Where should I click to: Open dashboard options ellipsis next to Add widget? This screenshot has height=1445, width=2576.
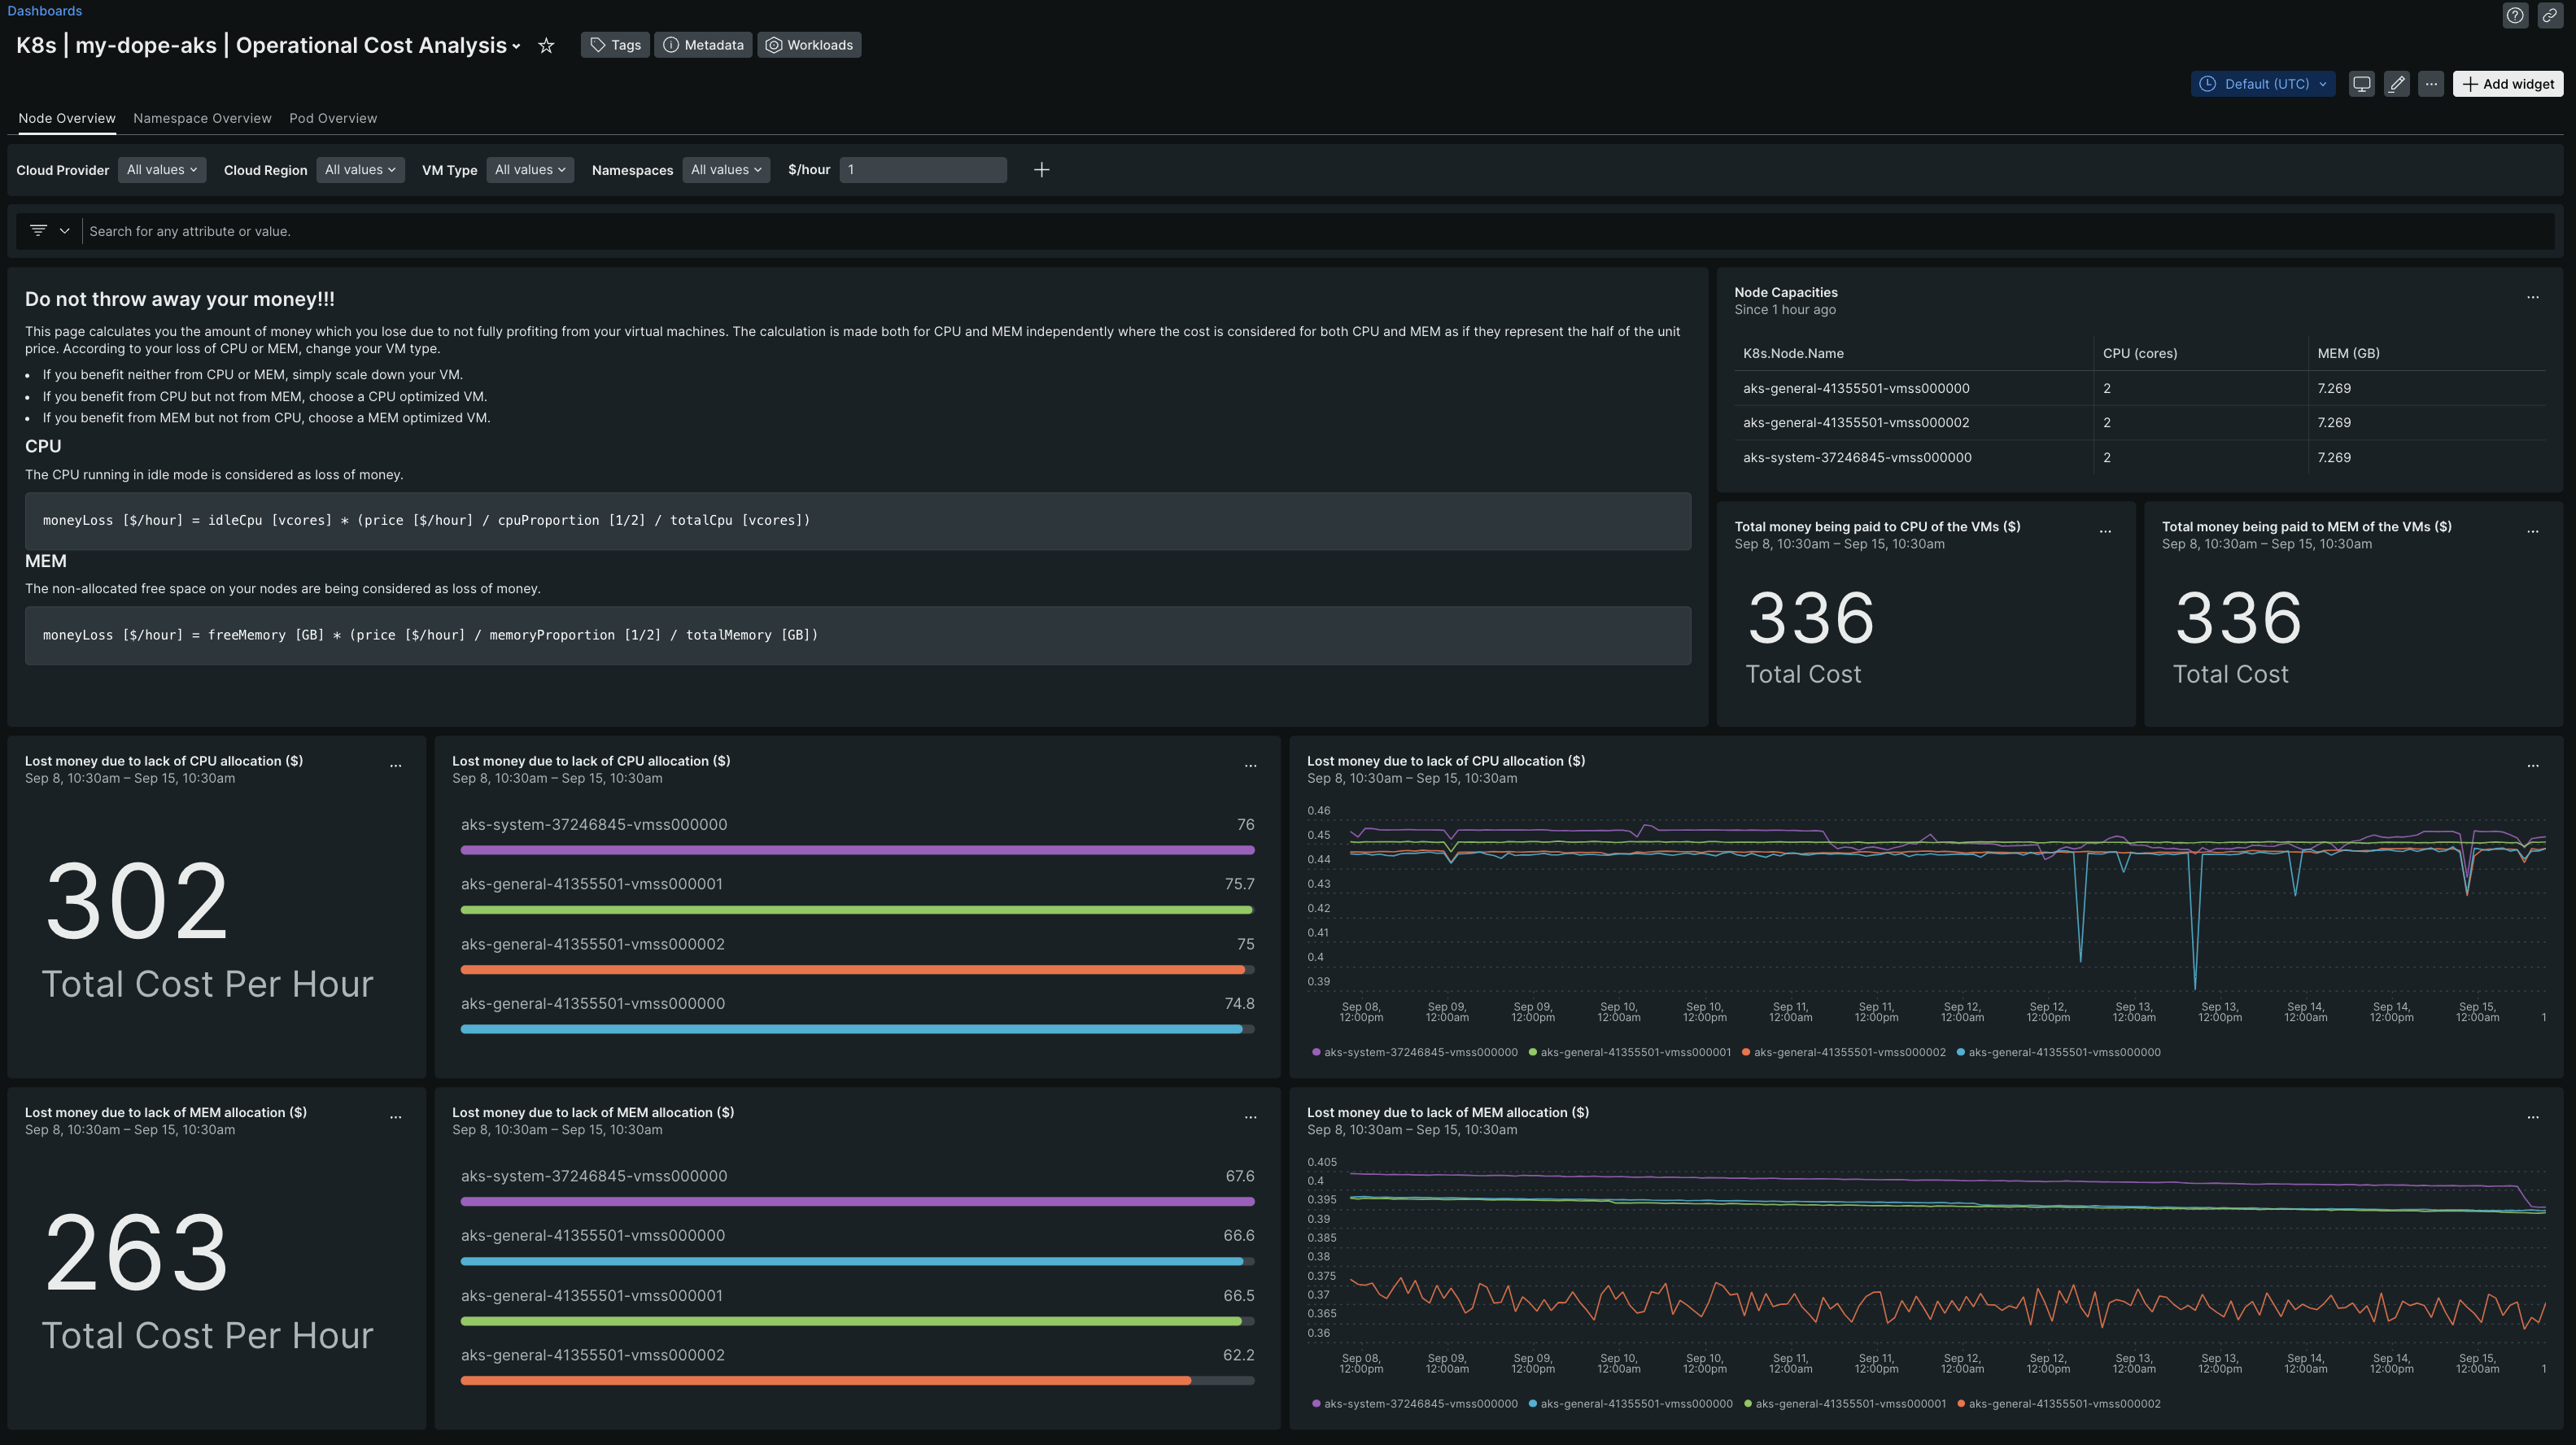2431,84
